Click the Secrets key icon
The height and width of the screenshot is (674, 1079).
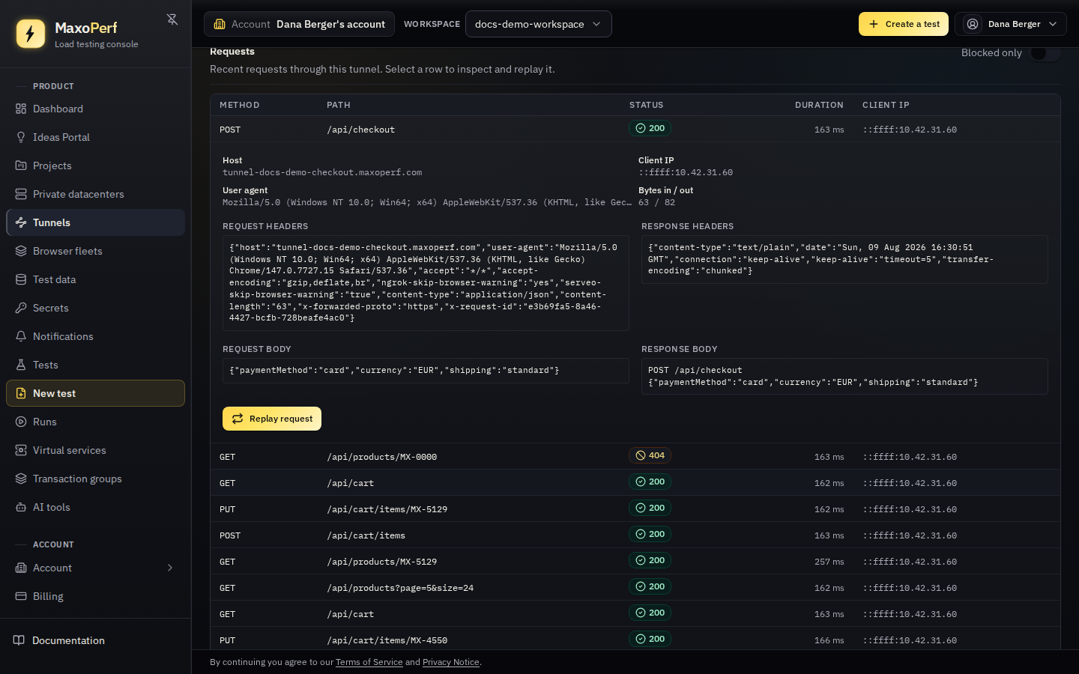[x=21, y=308]
